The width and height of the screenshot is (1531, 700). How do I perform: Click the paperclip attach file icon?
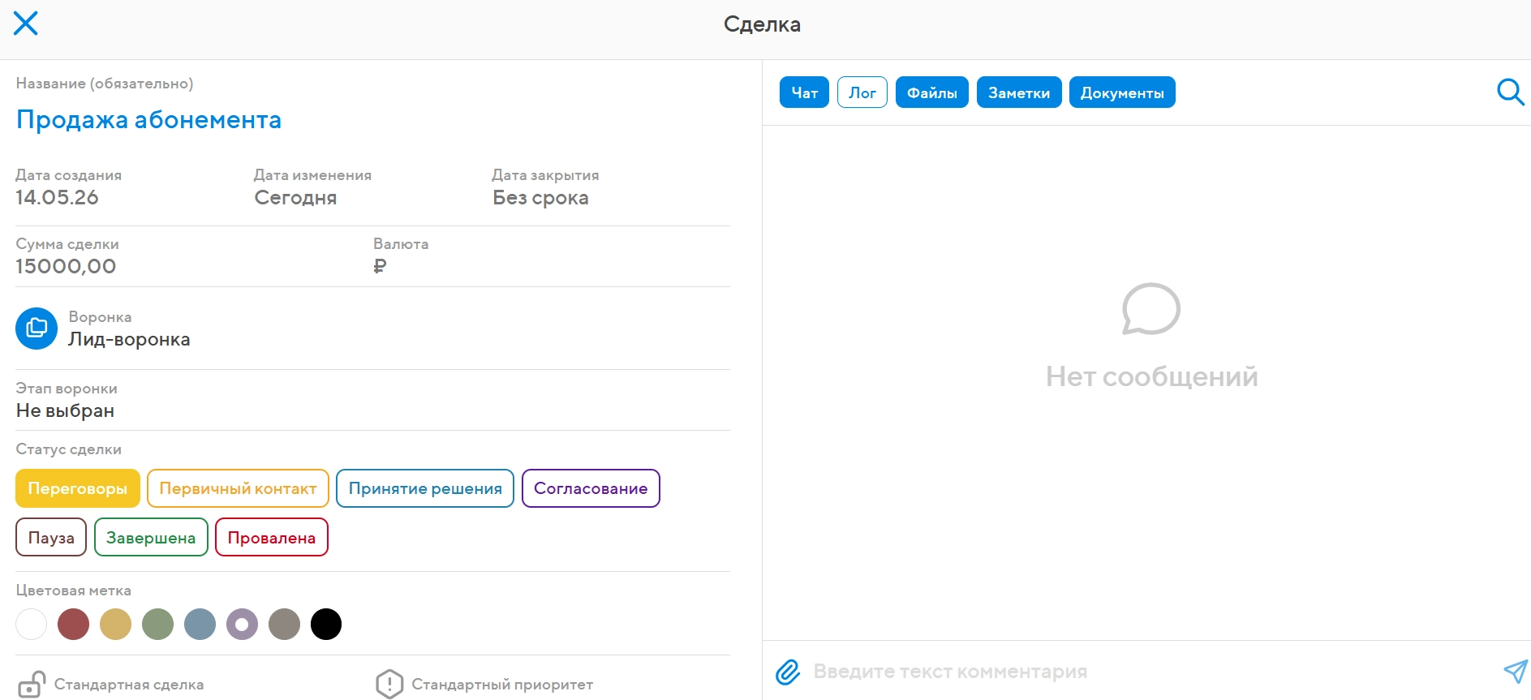pyautogui.click(x=788, y=672)
